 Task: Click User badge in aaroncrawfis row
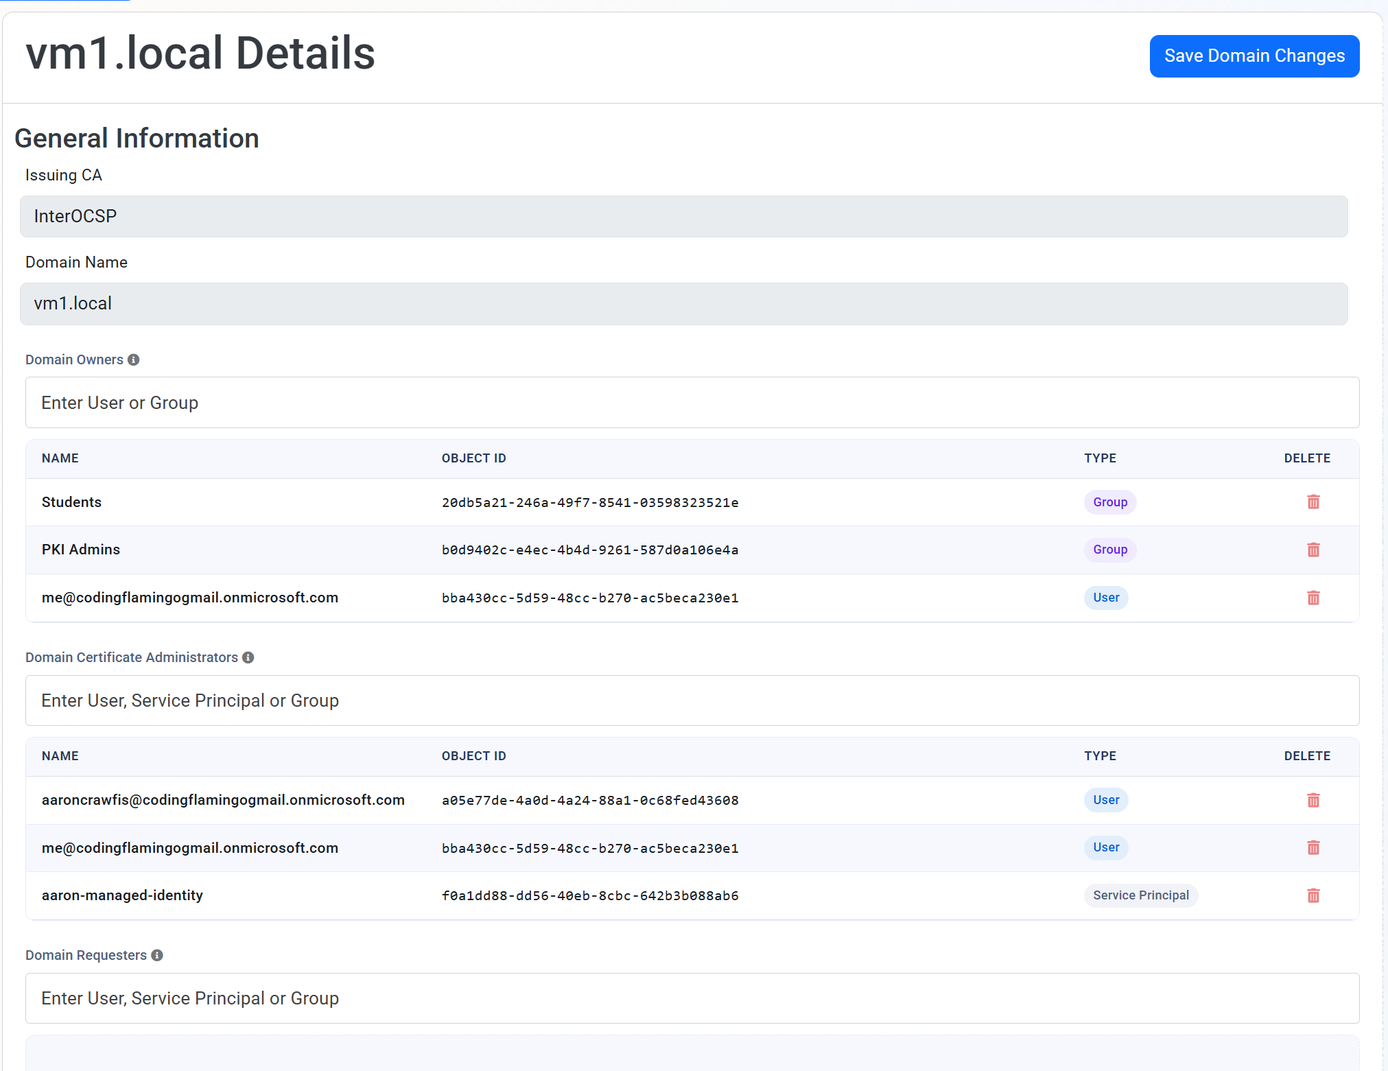pyautogui.click(x=1106, y=800)
